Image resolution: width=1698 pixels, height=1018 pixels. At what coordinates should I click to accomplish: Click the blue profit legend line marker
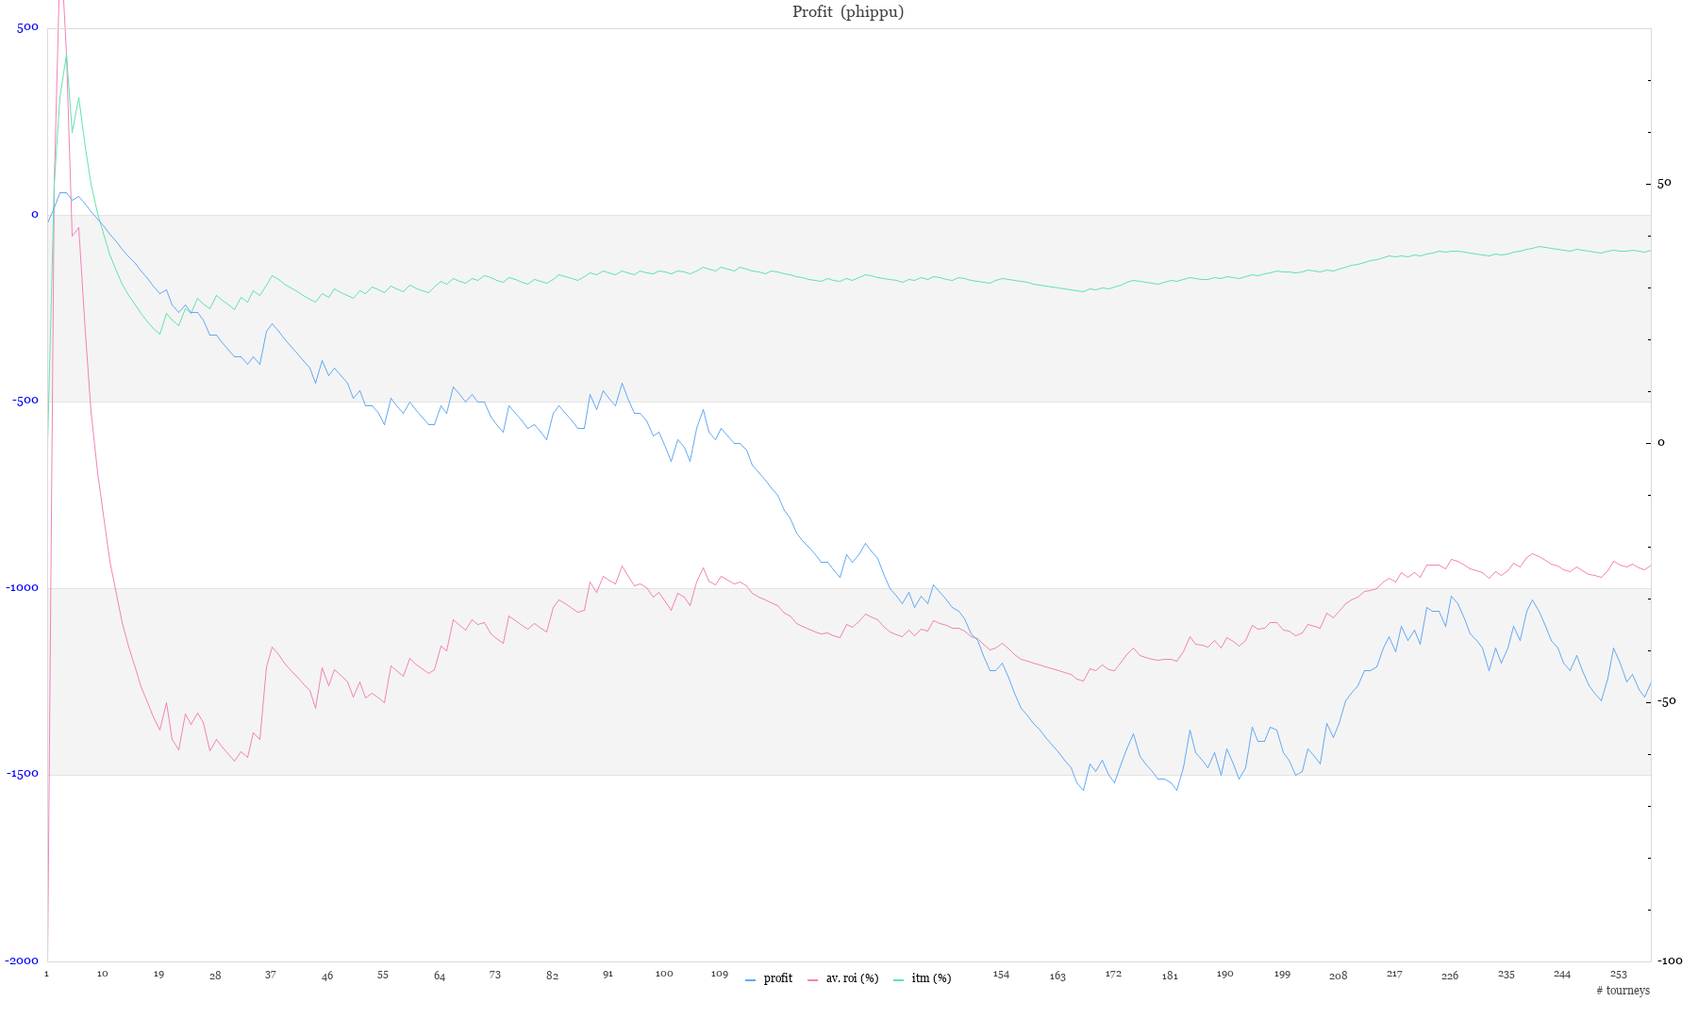click(751, 980)
